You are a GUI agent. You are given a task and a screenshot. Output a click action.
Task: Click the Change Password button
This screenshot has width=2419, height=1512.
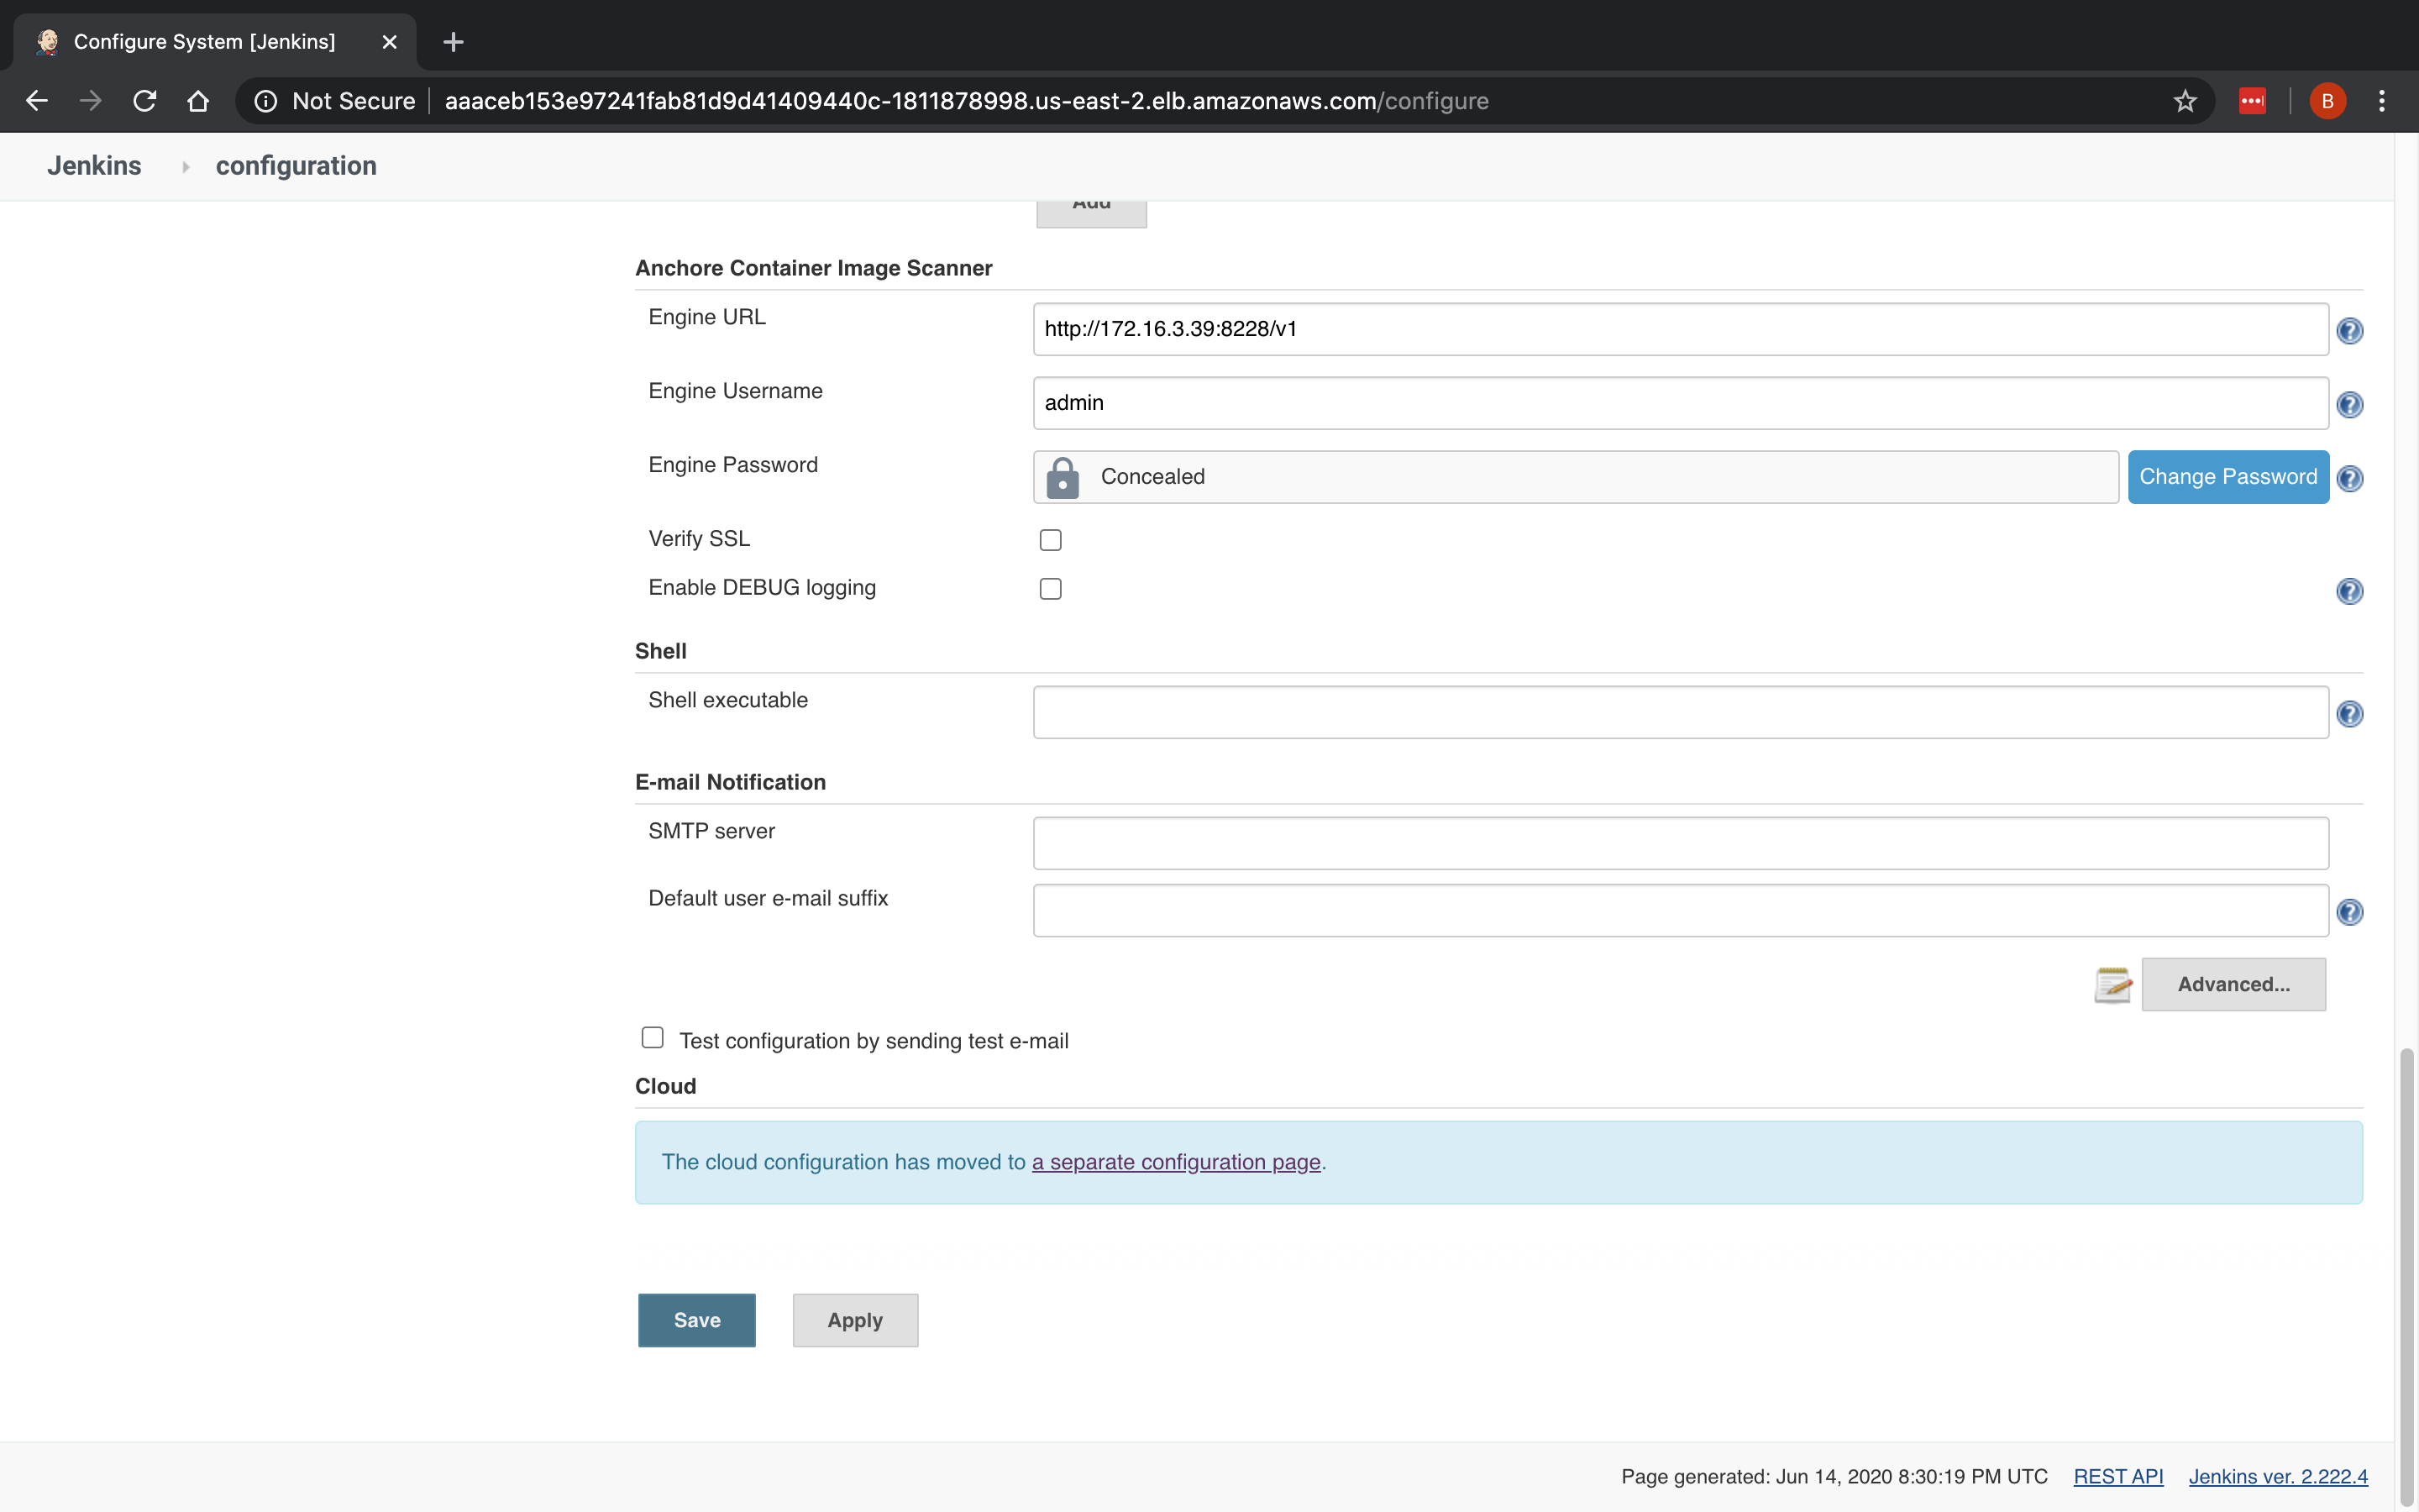[2228, 477]
